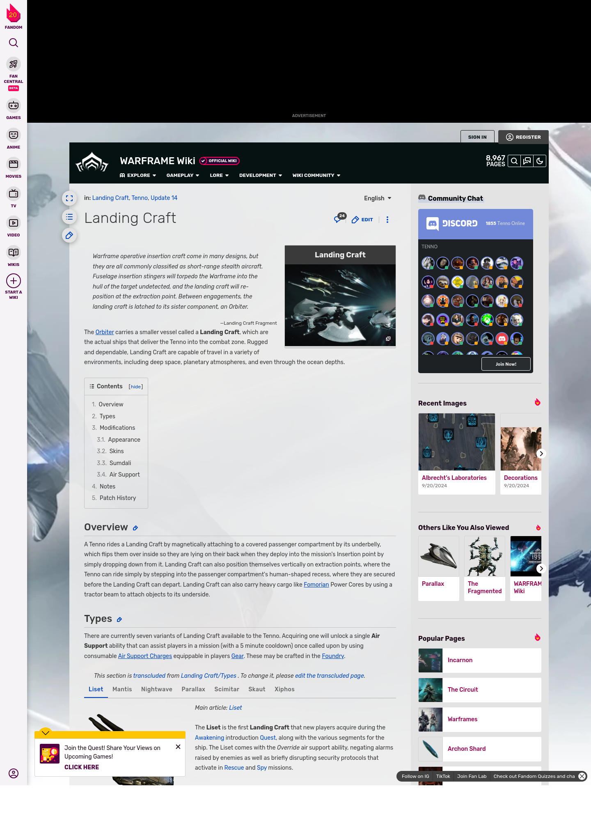Open the Archon Shard popular page
This screenshot has width=591, height=821.
point(480,749)
